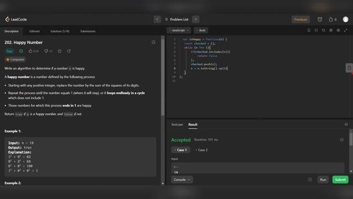Image resolution: width=353 pixels, height=199 pixels.
Task: Click the LeetCode logo
Action: pos(16,19)
